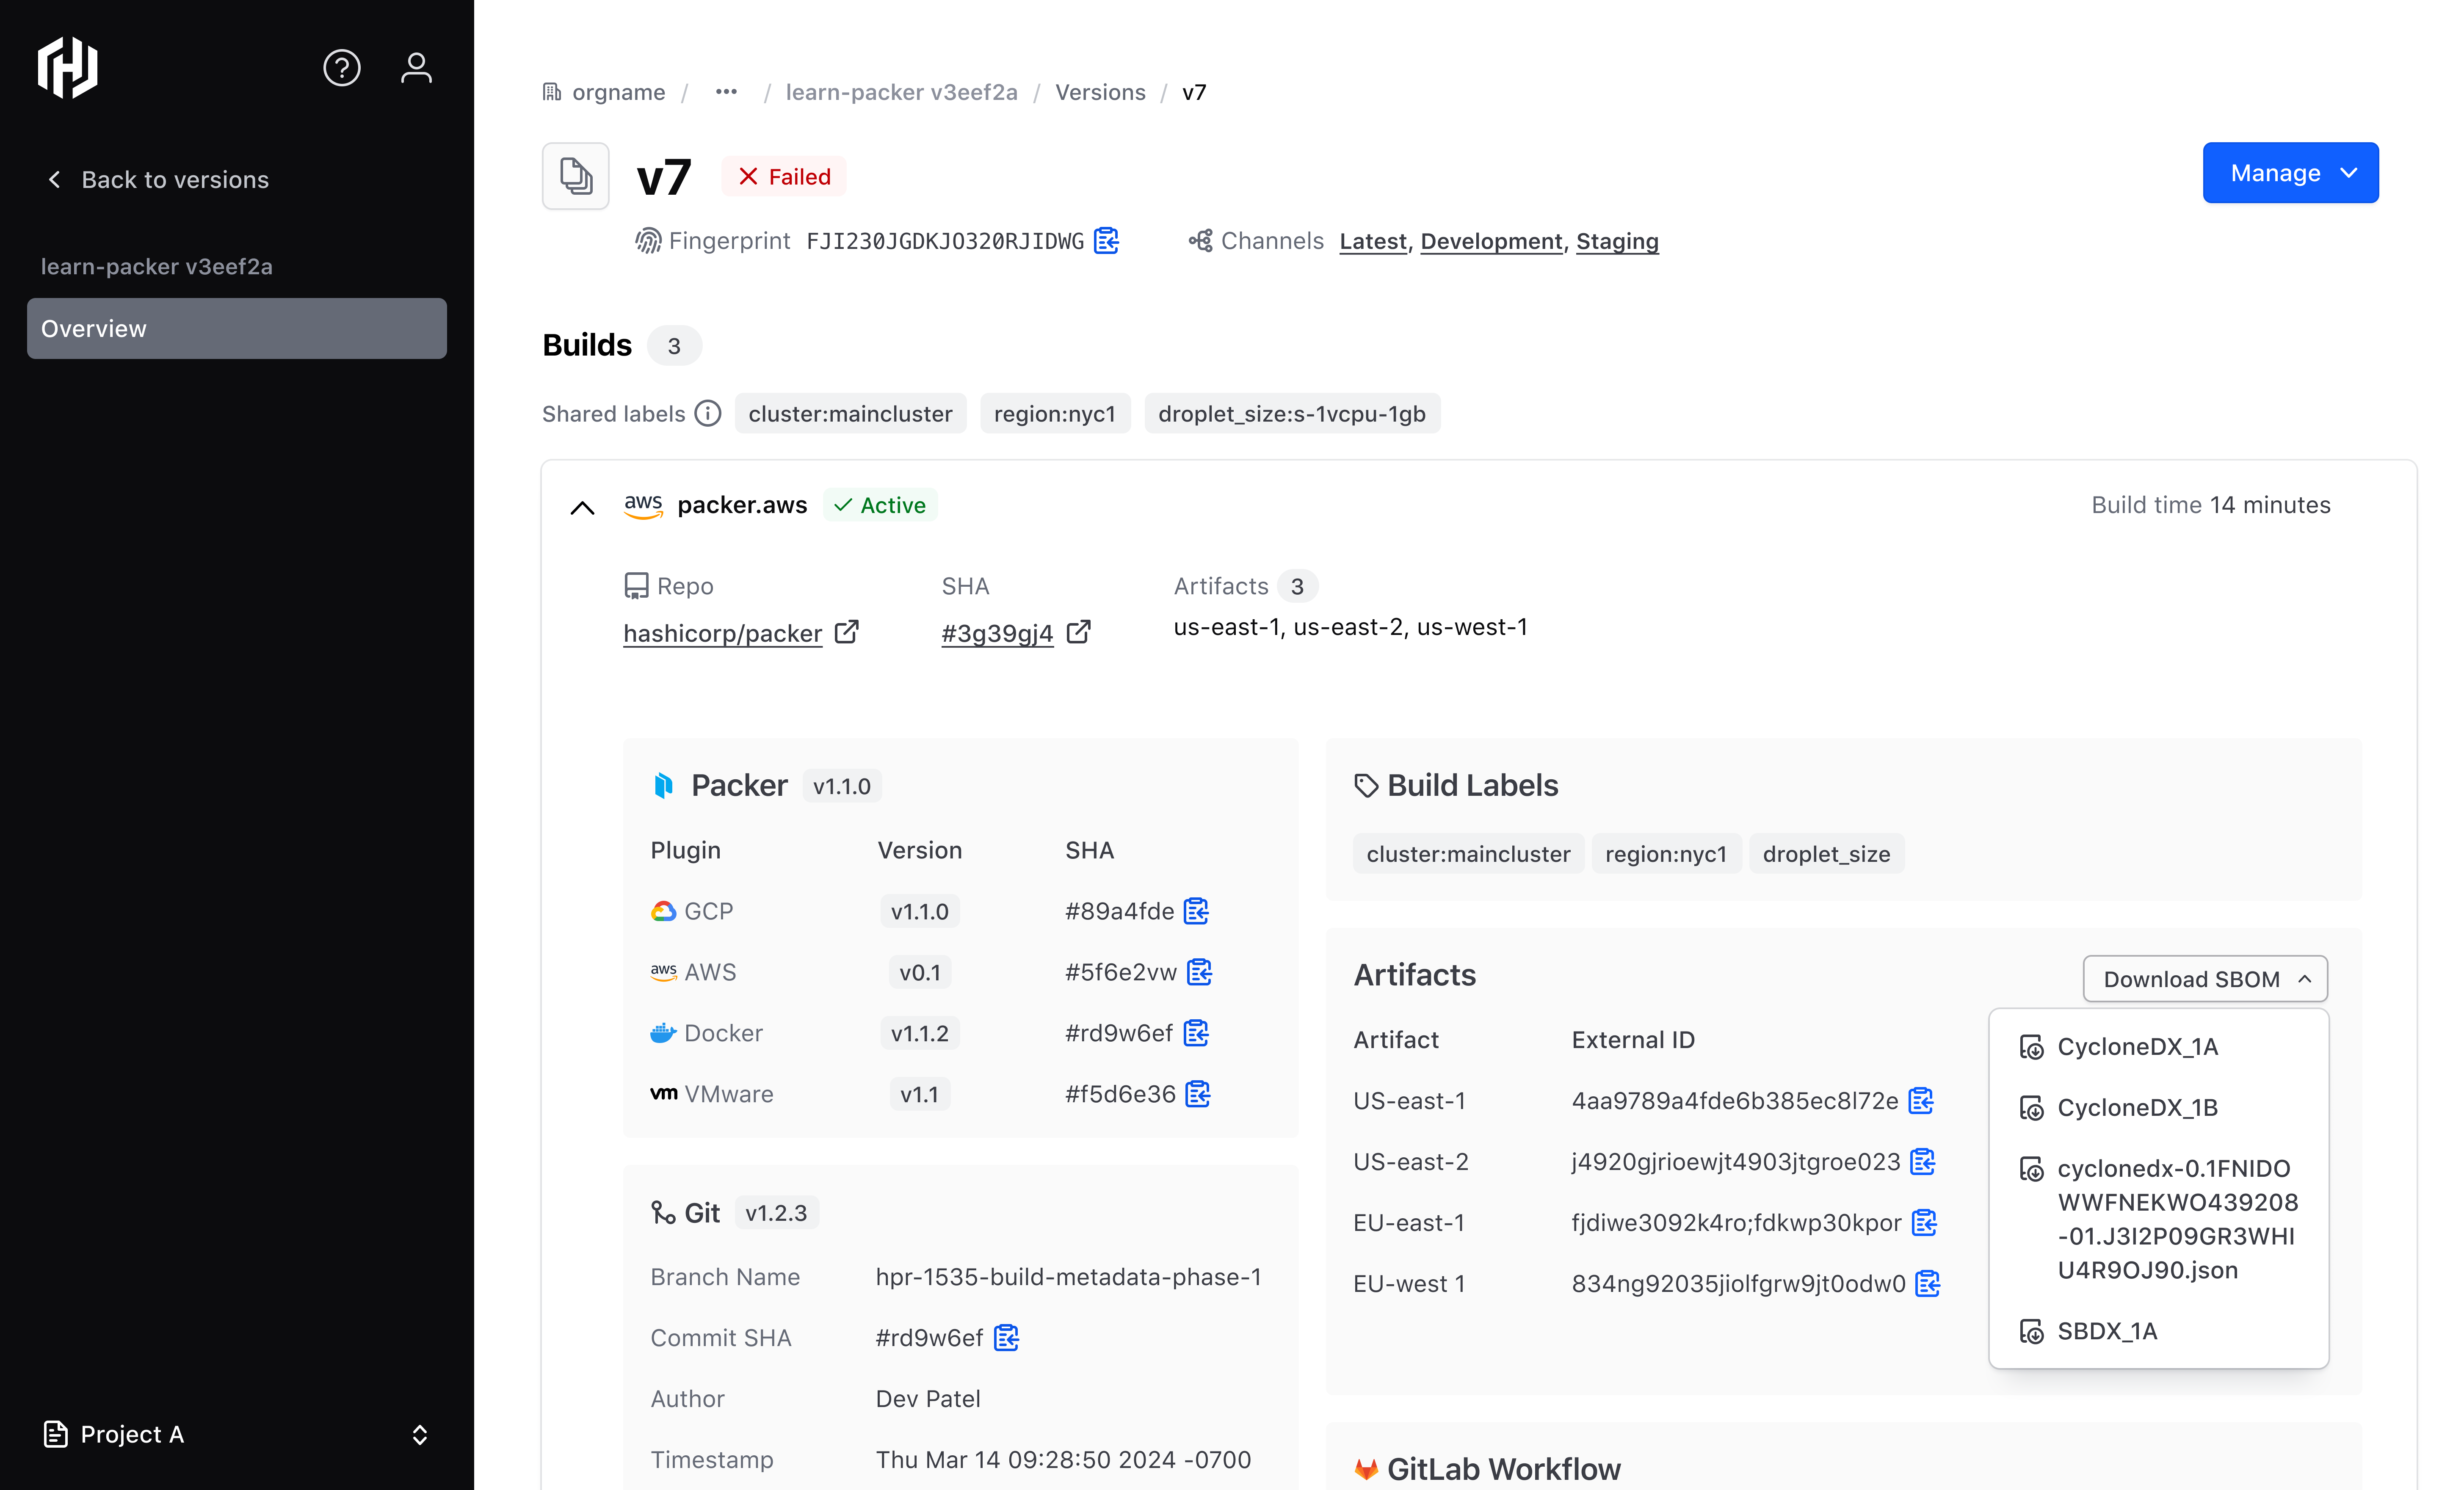This screenshot has width=2464, height=1490.
Task: Copy the Fingerprint value
Action: coord(1106,241)
